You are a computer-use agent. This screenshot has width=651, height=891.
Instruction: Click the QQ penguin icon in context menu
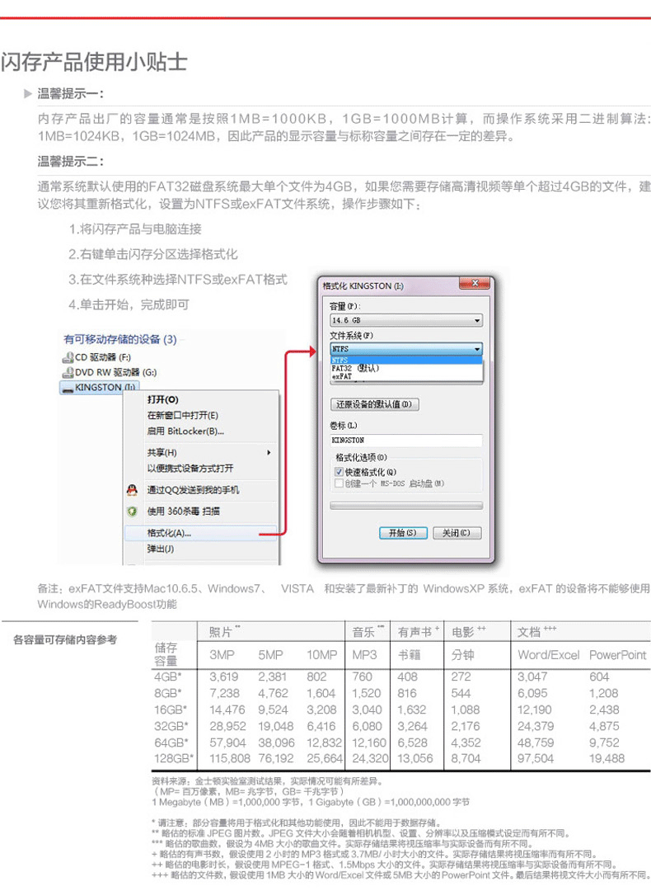pyautogui.click(x=132, y=490)
